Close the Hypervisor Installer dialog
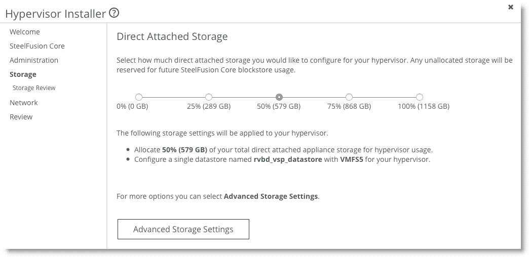This screenshot has width=529, height=257. pos(511,7)
